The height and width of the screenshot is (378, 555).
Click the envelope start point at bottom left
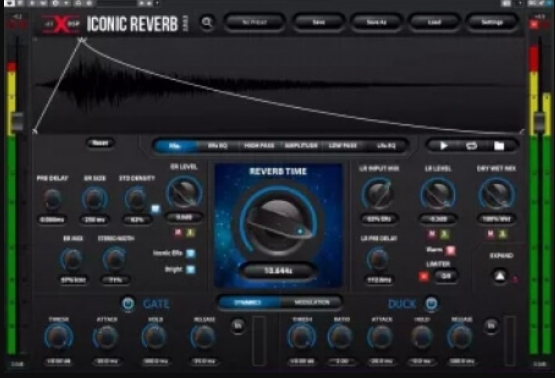click(x=34, y=131)
